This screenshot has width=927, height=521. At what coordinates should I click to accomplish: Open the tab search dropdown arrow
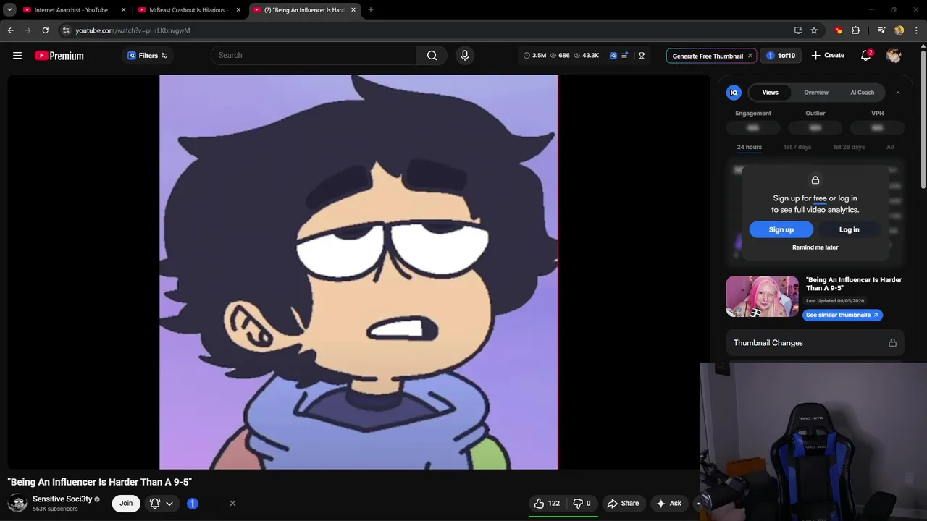click(10, 10)
